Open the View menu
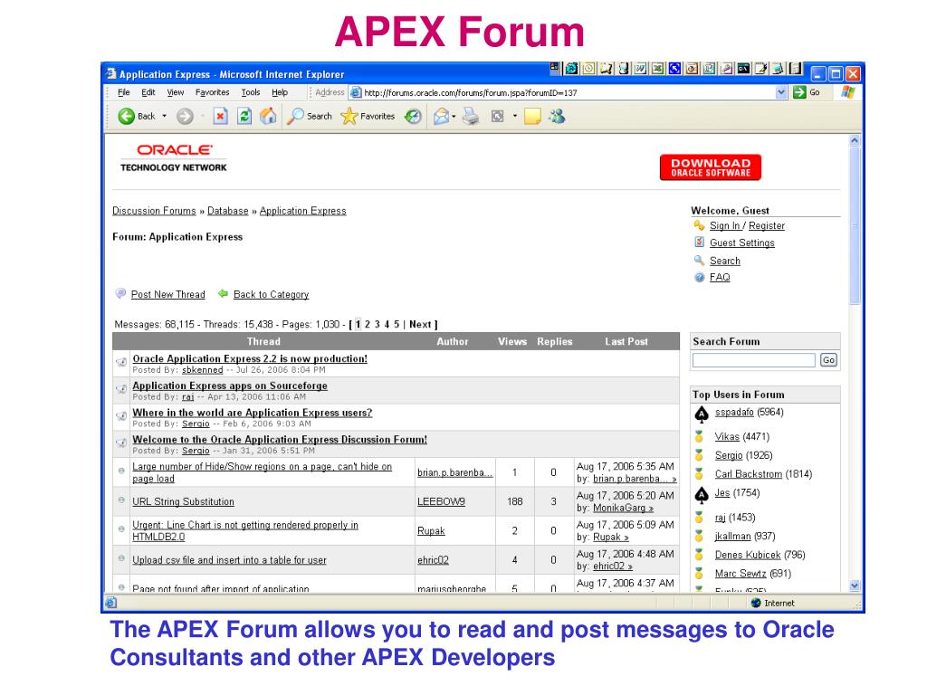The height and width of the screenshot is (695, 927). click(175, 92)
